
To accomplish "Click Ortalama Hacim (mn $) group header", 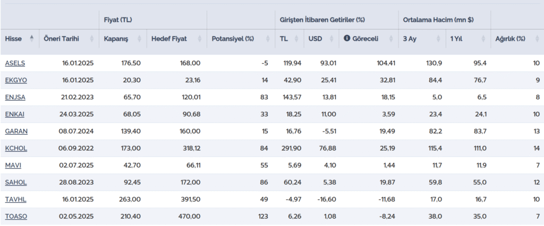I will [438, 20].
